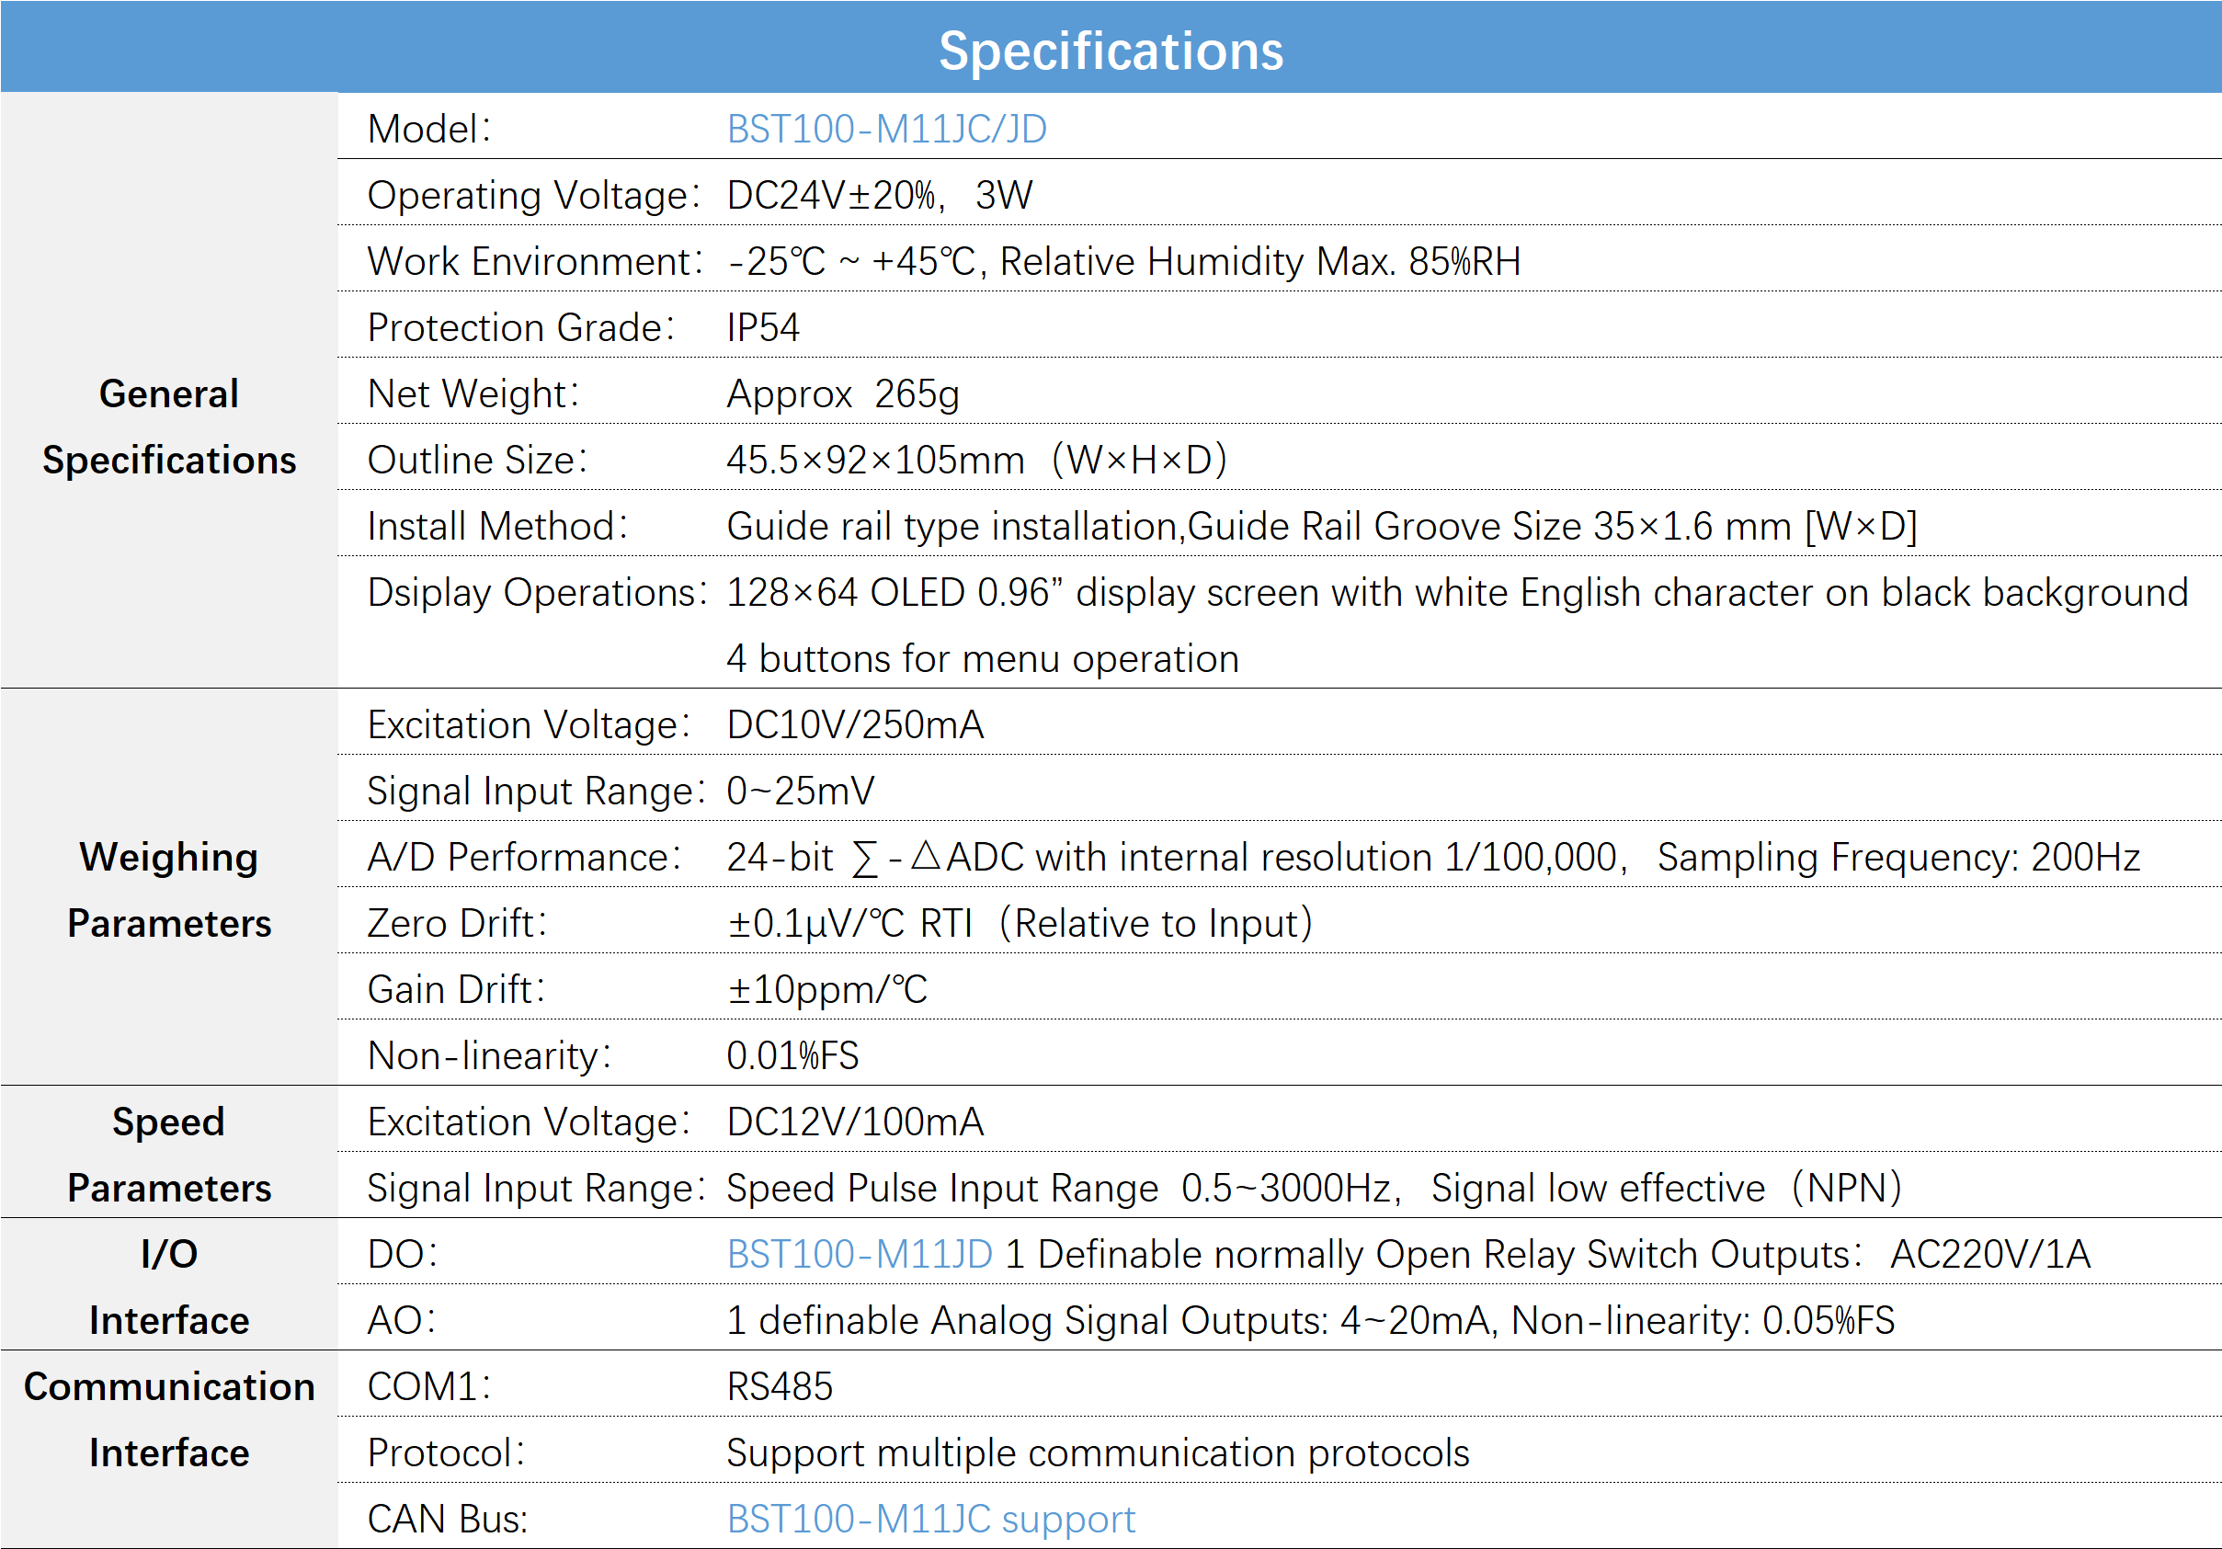Click the 4 buttons for menu operation line
The height and width of the screenshot is (1549, 2222).
click(982, 659)
